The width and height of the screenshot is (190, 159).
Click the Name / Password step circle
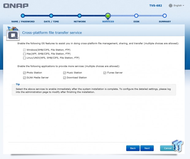coord(23,16)
